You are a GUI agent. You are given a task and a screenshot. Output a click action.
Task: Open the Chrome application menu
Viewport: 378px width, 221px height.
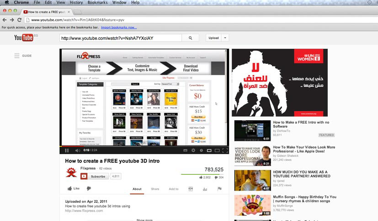(x=21, y=2)
